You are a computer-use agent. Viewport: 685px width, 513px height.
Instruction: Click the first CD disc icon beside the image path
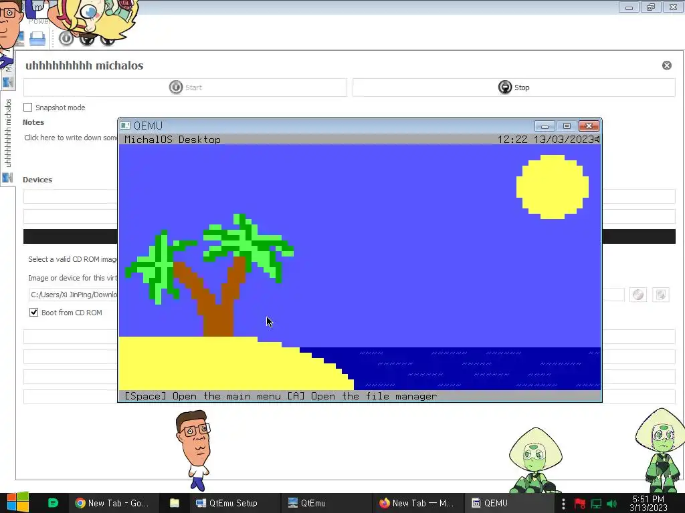tap(638, 295)
